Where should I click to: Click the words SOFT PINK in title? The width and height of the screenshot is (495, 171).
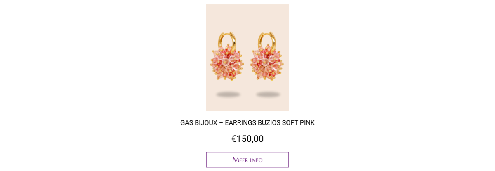tap(298, 123)
